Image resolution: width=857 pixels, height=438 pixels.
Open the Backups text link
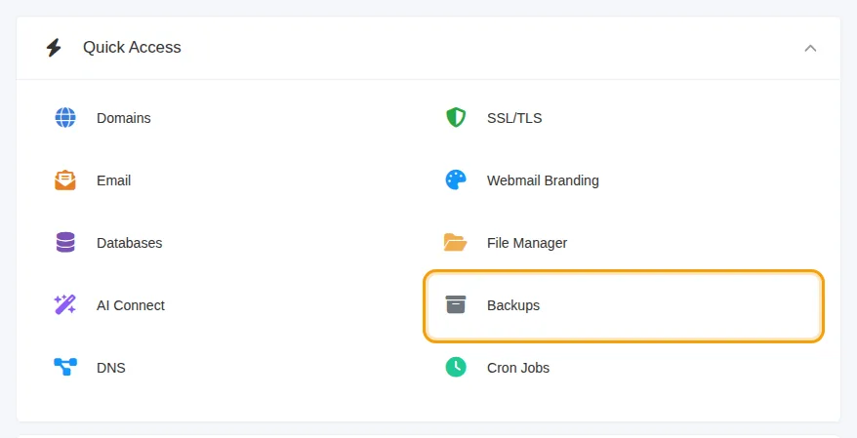[x=513, y=305]
